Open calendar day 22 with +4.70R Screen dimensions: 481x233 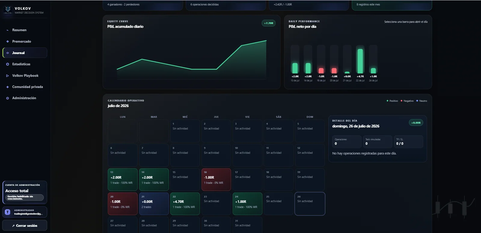185,204
